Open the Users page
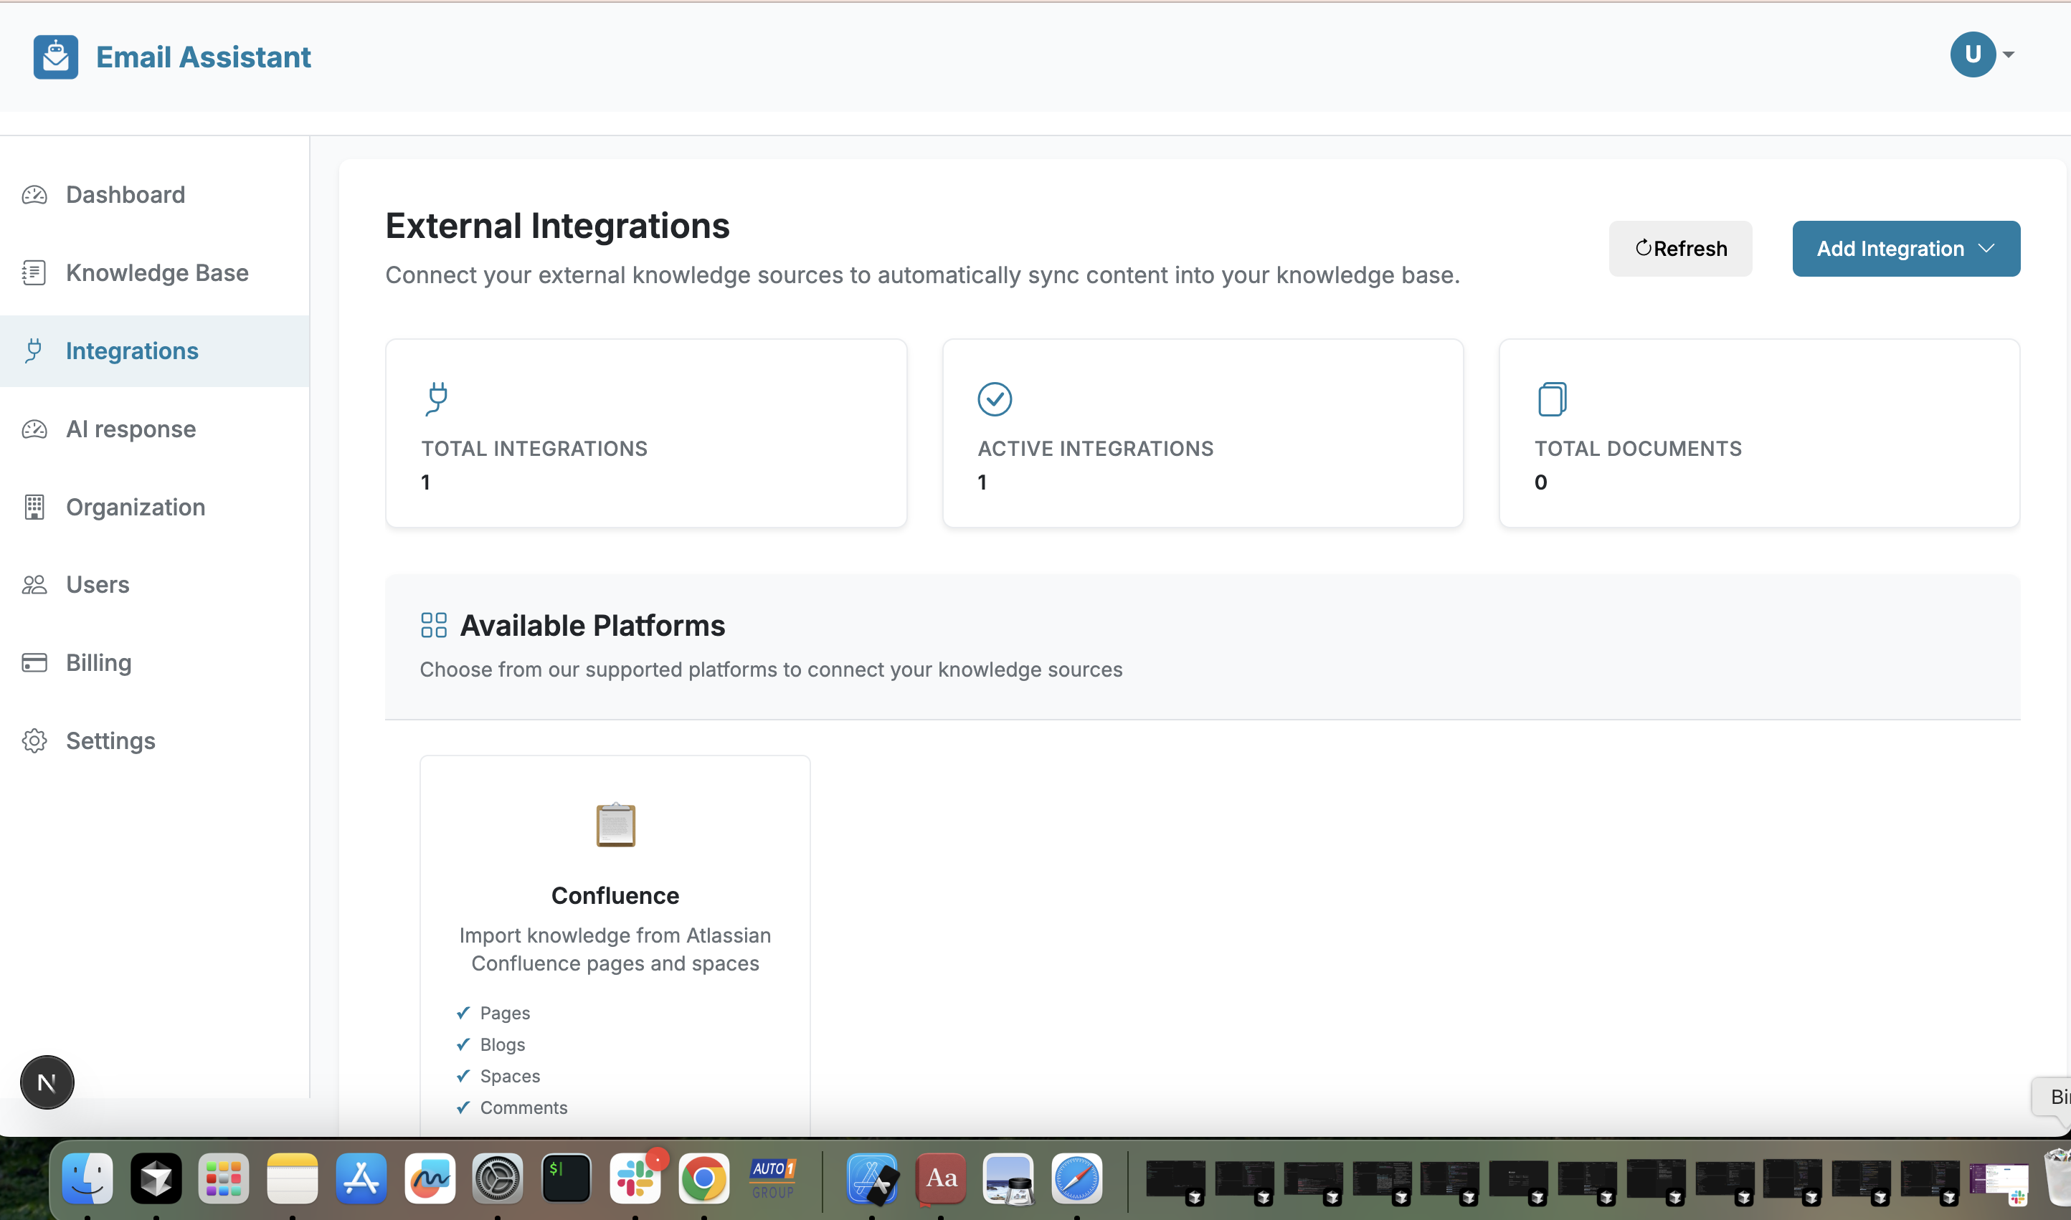The height and width of the screenshot is (1220, 2071). (155, 584)
